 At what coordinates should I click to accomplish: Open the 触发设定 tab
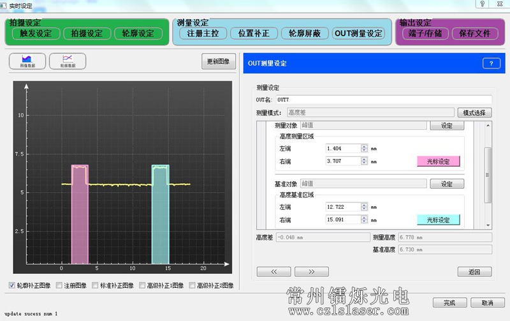[36, 33]
